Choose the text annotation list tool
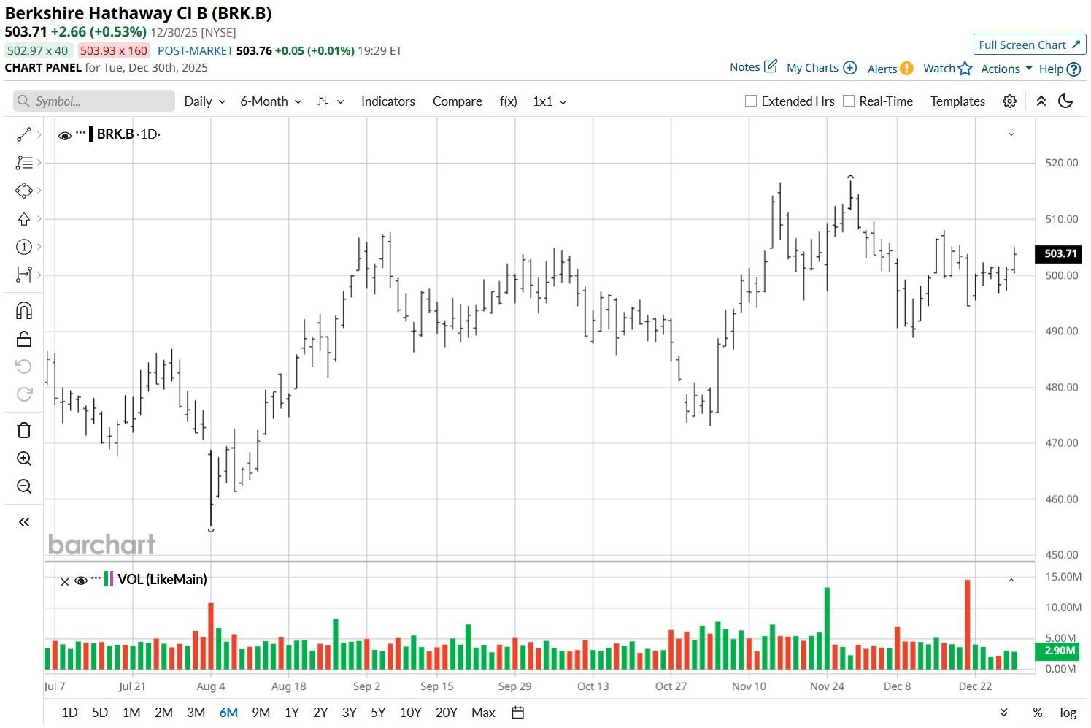Image resolution: width=1091 pixels, height=728 pixels. 23,163
